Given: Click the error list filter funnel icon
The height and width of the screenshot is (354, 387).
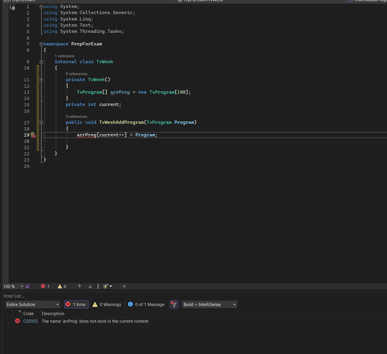Looking at the screenshot, I should tap(174, 305).
